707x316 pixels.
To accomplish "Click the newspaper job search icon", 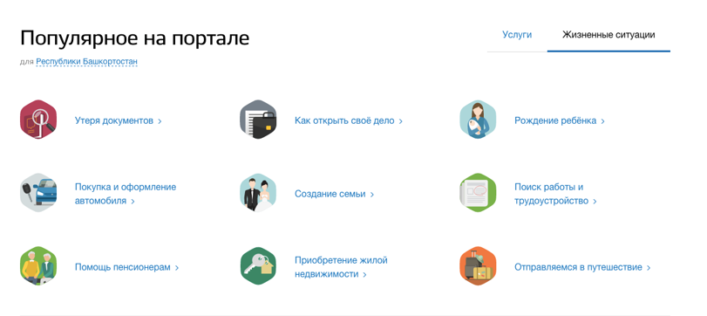I will pos(478,193).
